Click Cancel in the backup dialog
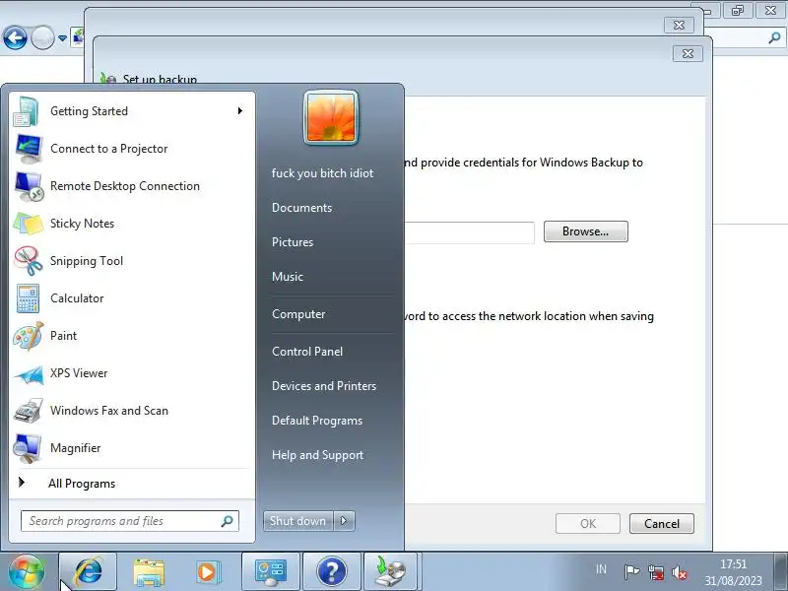Viewport: 788px width, 591px height. (x=661, y=524)
